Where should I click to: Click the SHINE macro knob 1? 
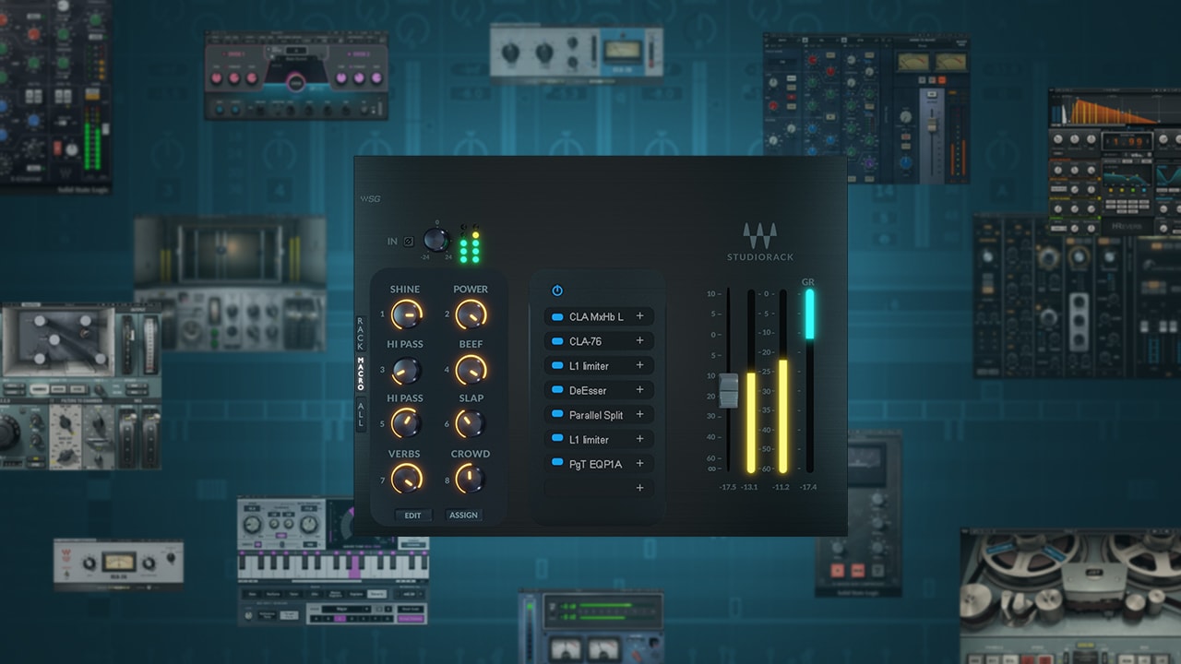pos(405,314)
